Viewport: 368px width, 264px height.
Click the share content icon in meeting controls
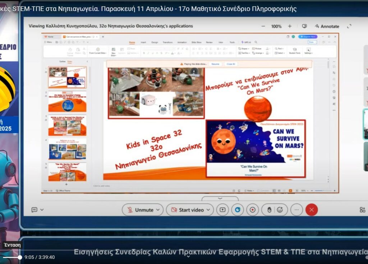[222, 210]
